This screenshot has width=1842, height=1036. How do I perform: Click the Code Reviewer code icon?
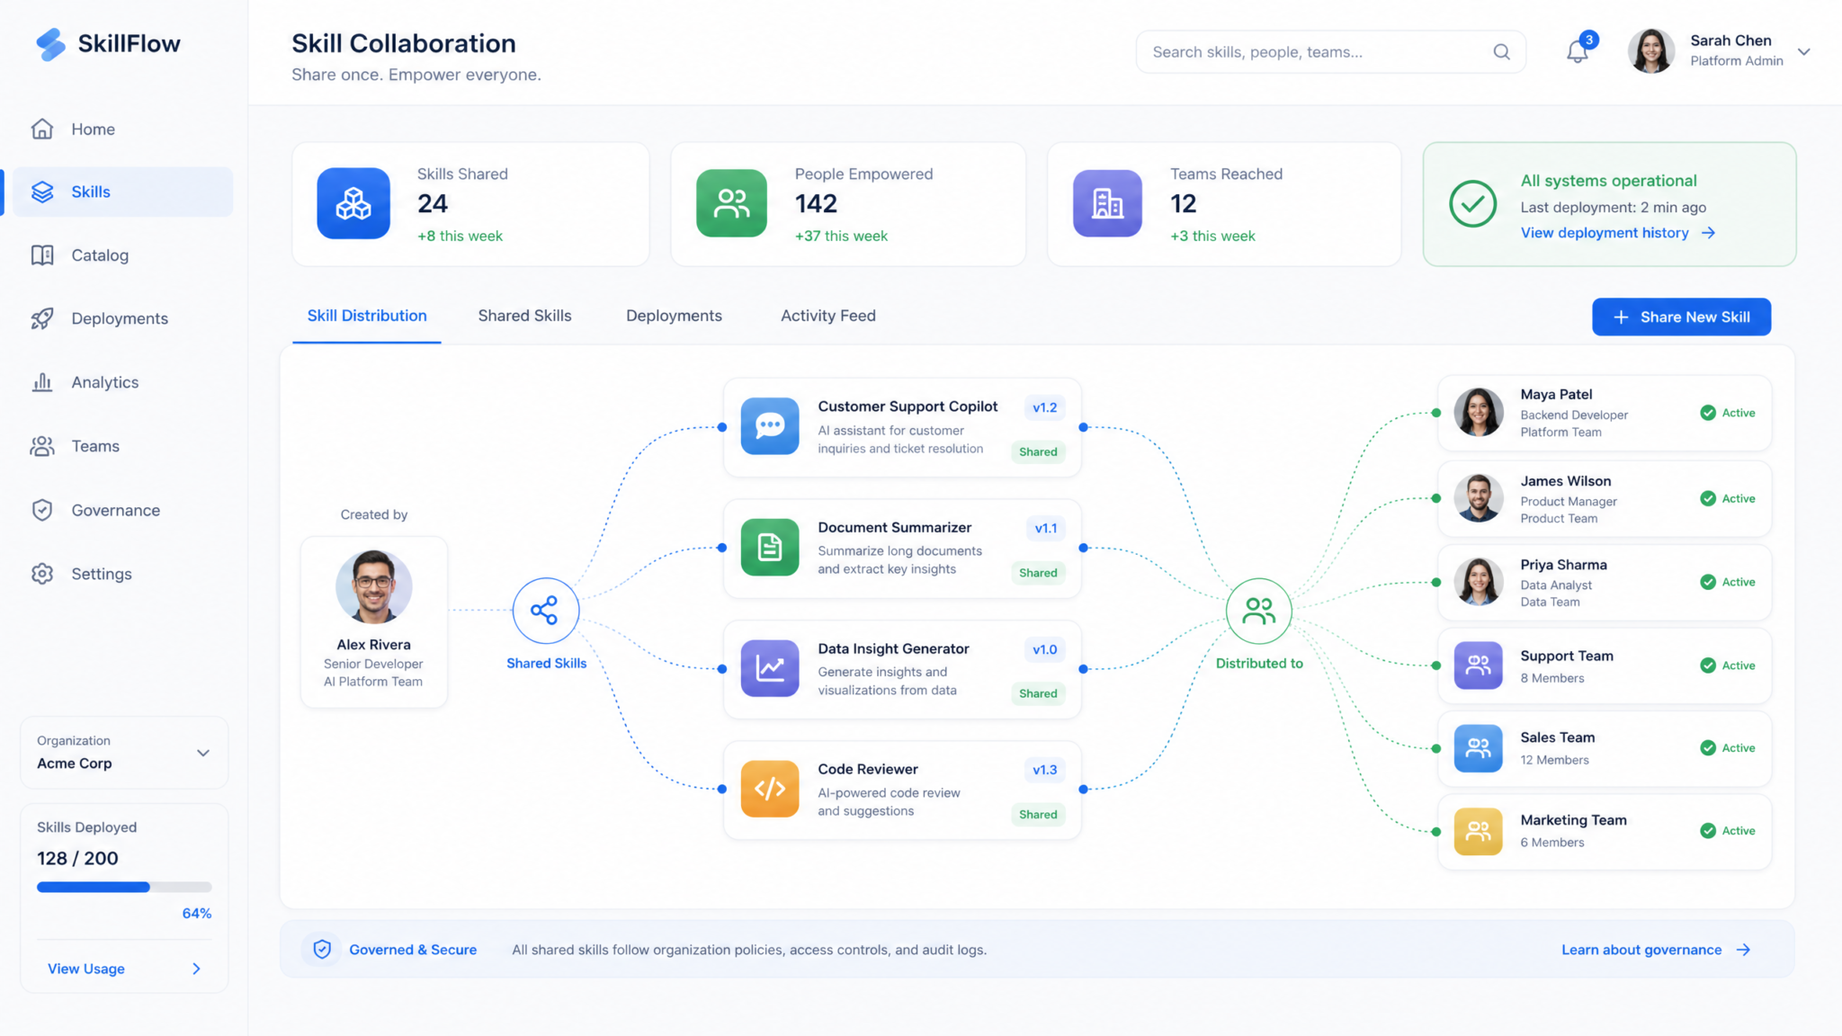click(x=770, y=789)
